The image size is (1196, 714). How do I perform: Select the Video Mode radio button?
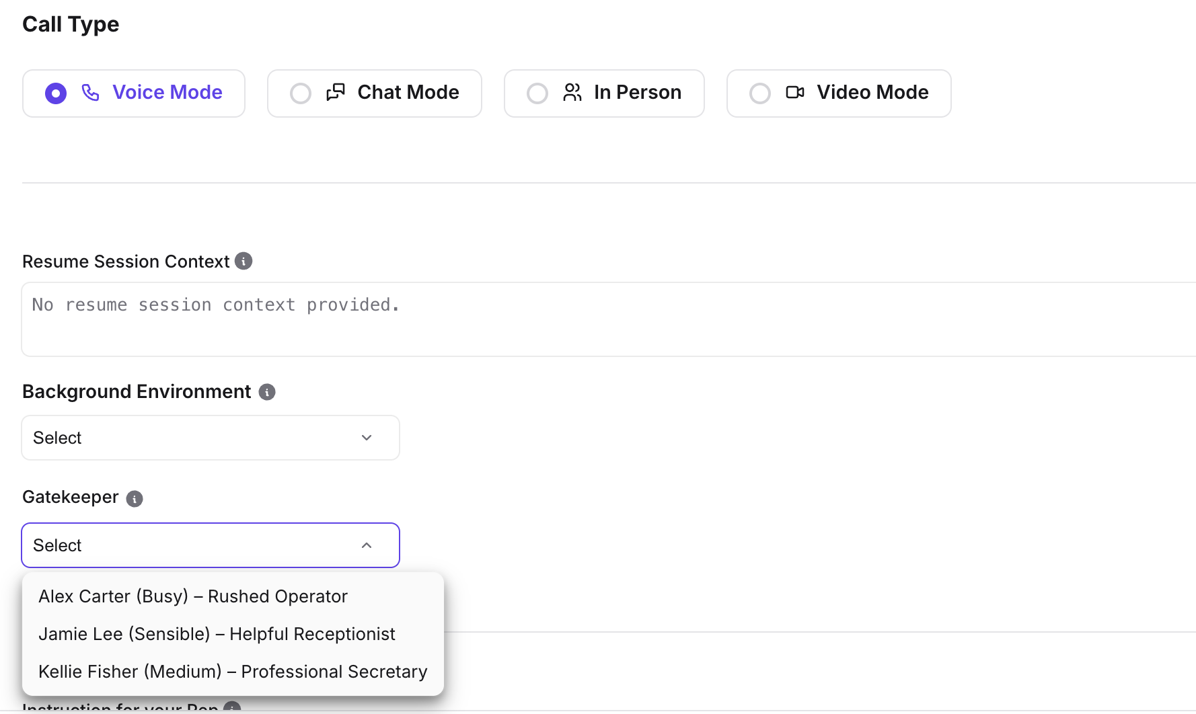pos(760,93)
